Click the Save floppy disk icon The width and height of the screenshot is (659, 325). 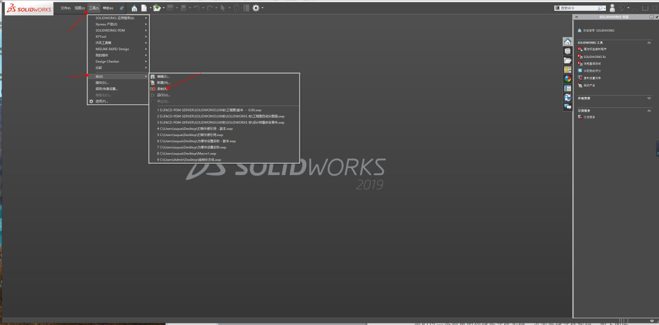coord(170,8)
